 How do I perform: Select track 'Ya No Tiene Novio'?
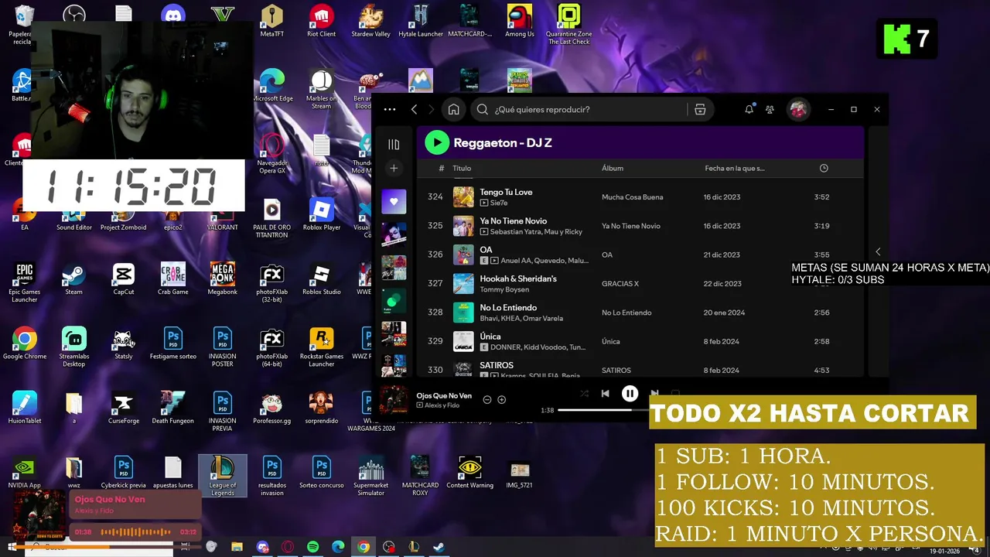click(640, 226)
